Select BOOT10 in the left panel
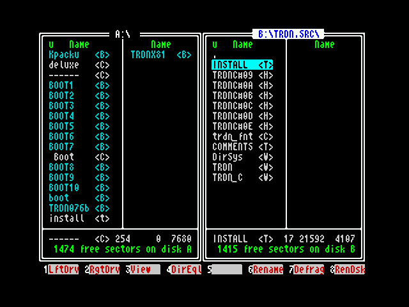The height and width of the screenshot is (307, 409). tap(79, 187)
